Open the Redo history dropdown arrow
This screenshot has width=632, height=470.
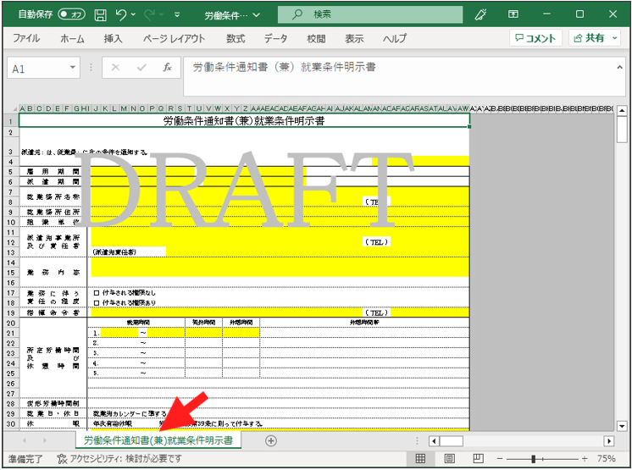[161, 15]
